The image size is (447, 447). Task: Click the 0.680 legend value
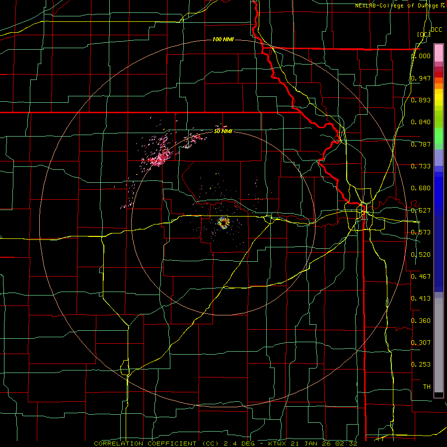tap(421, 188)
